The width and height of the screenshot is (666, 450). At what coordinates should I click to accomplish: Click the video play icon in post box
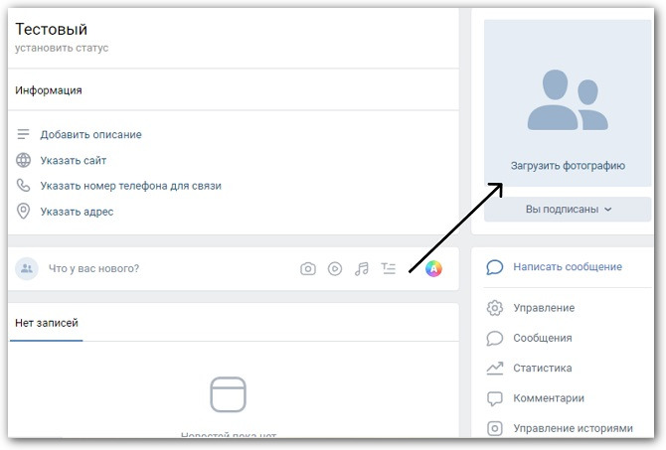tap(335, 268)
